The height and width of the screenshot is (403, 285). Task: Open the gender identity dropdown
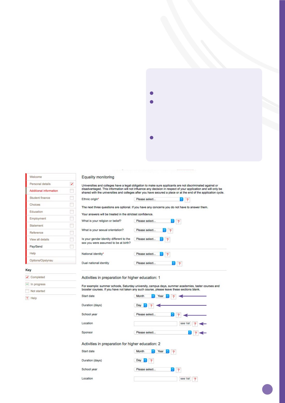pos(149,239)
